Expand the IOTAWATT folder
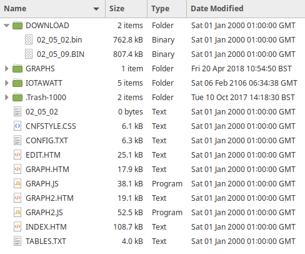This screenshot has width=305, height=254. [x=7, y=83]
